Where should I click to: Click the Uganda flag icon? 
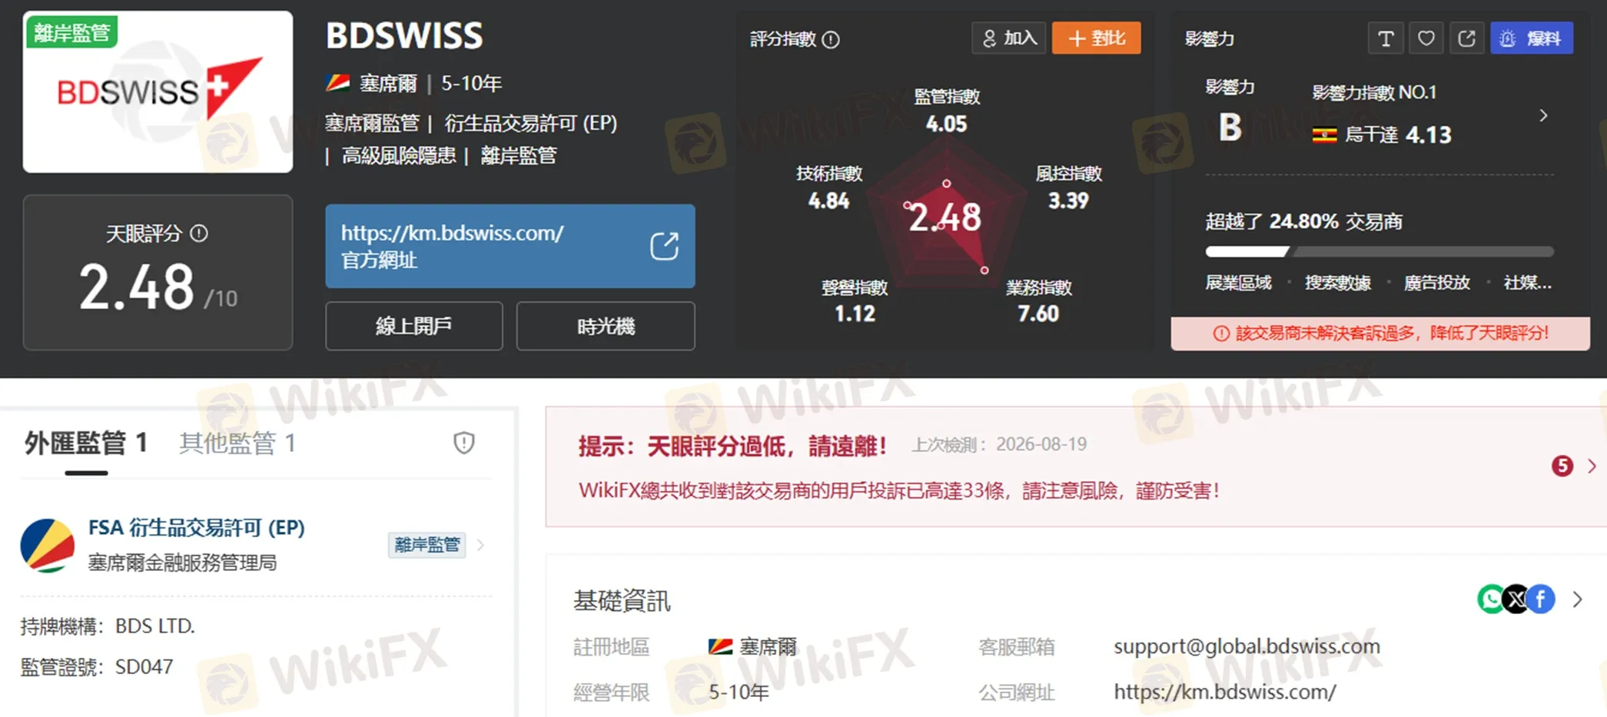tap(1324, 135)
